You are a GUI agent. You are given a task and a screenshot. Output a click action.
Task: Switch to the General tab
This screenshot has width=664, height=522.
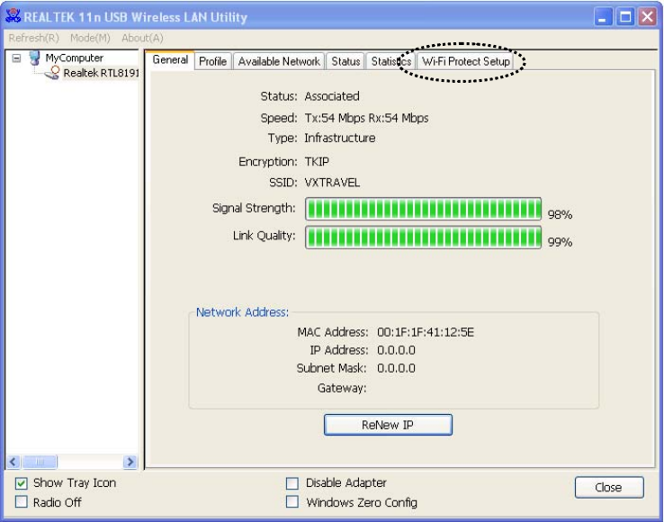click(x=170, y=60)
